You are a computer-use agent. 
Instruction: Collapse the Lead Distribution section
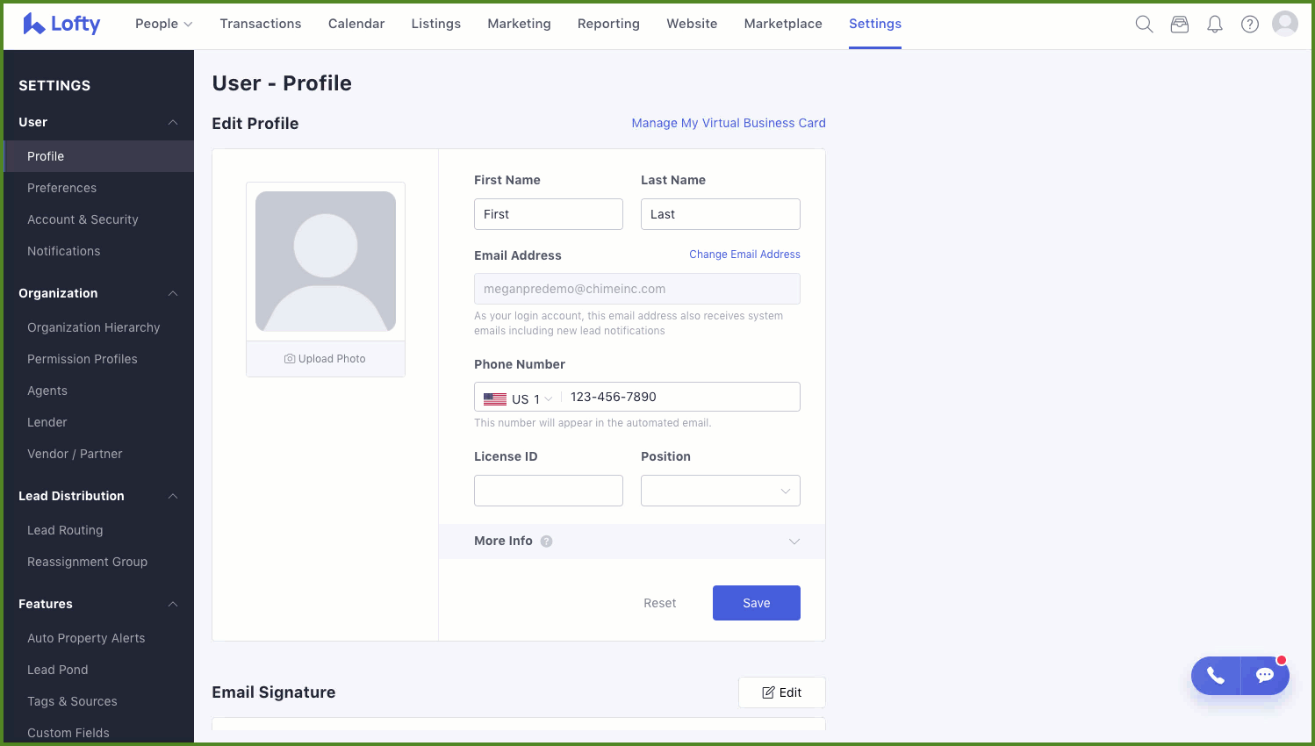pyautogui.click(x=173, y=496)
